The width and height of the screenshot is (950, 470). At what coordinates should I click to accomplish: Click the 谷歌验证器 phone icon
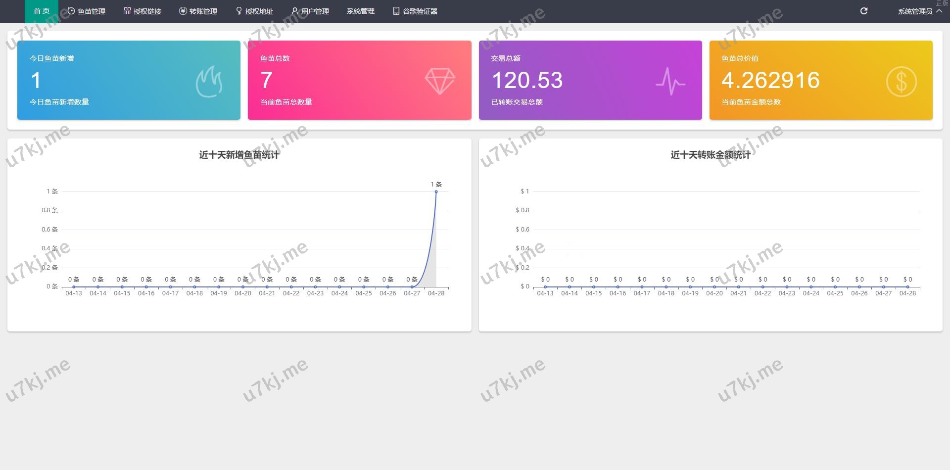396,11
